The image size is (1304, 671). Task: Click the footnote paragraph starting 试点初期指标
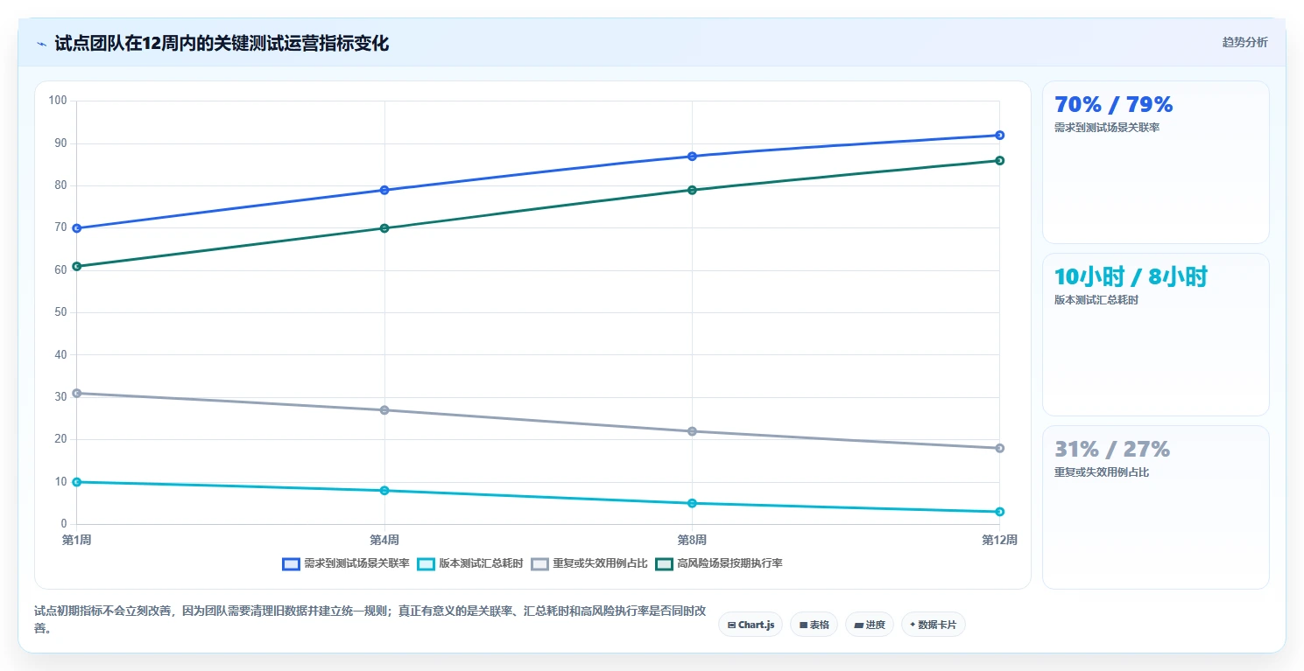(370, 619)
